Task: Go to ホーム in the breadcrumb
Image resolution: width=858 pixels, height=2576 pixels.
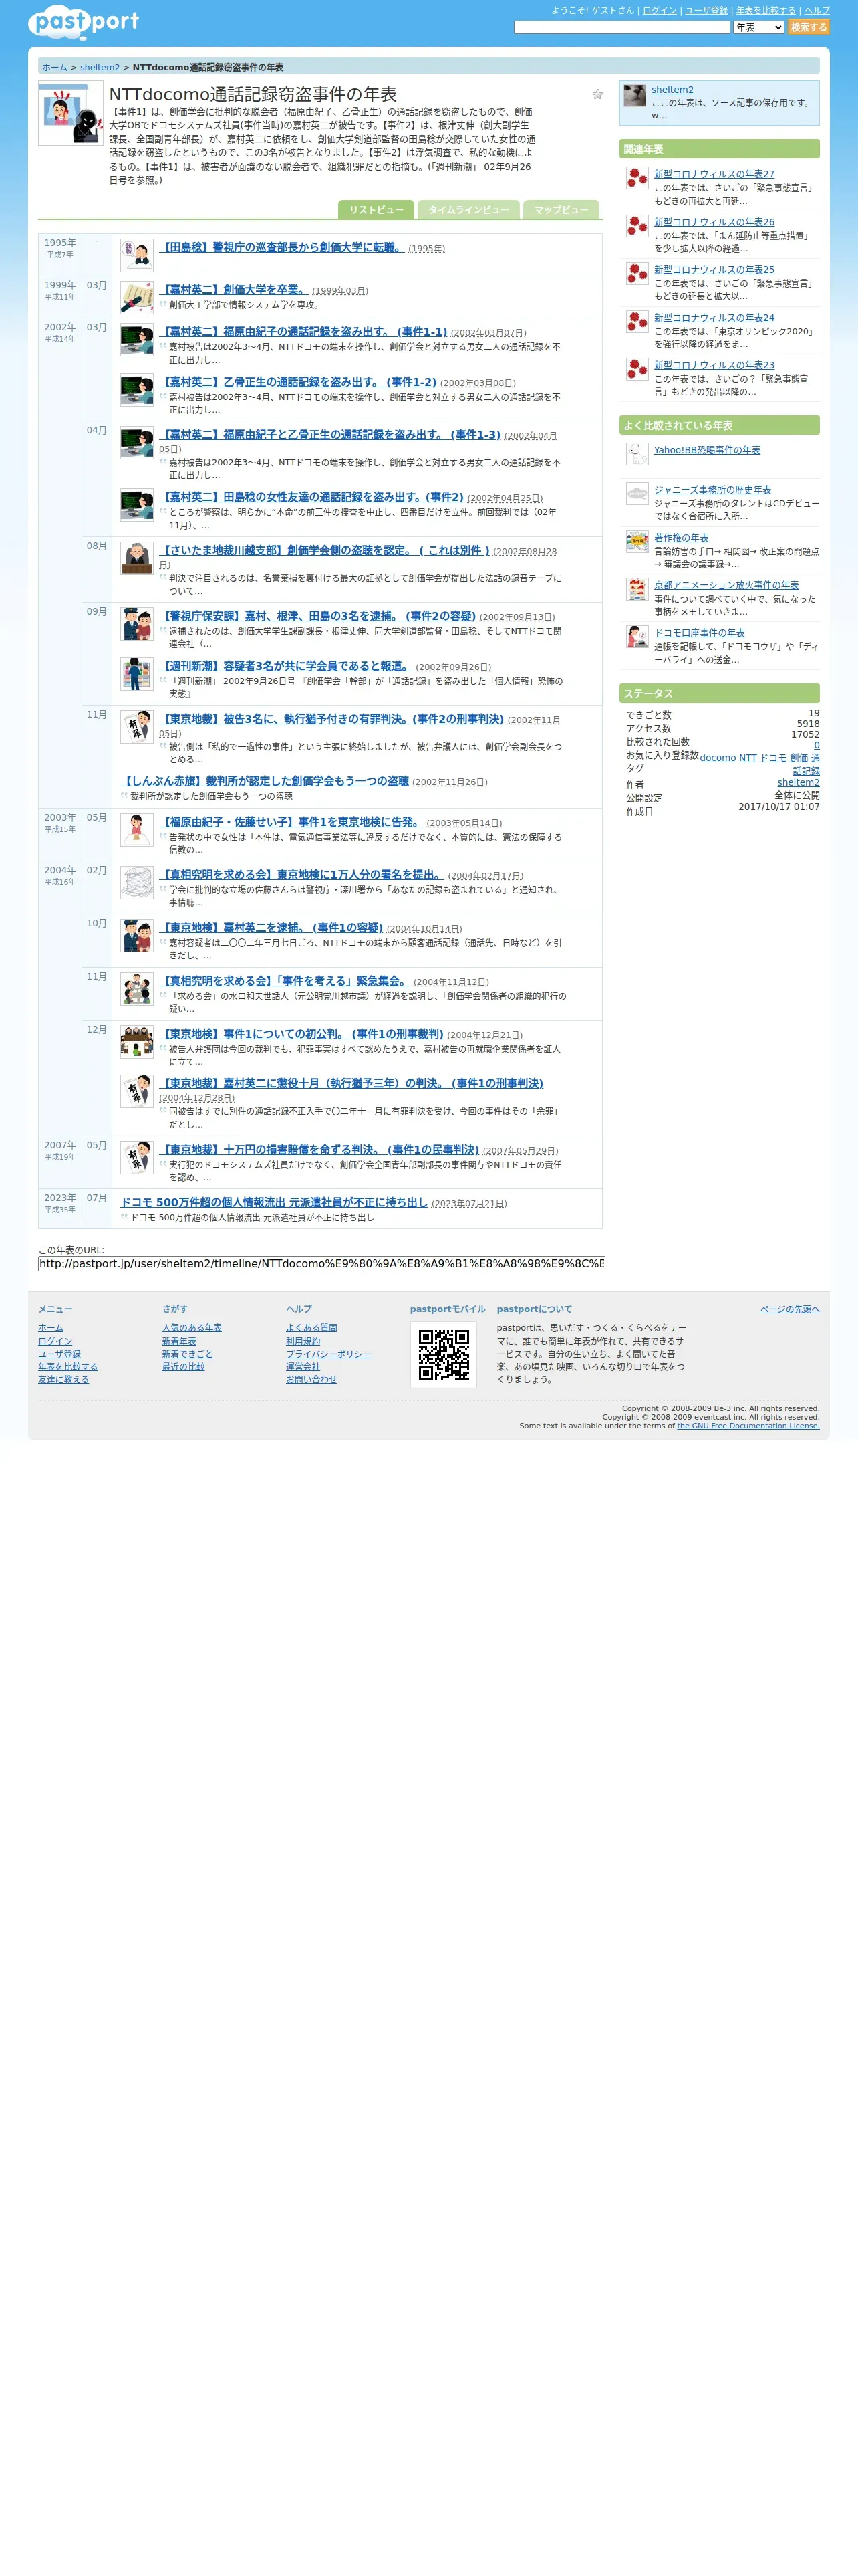Action: [x=55, y=67]
